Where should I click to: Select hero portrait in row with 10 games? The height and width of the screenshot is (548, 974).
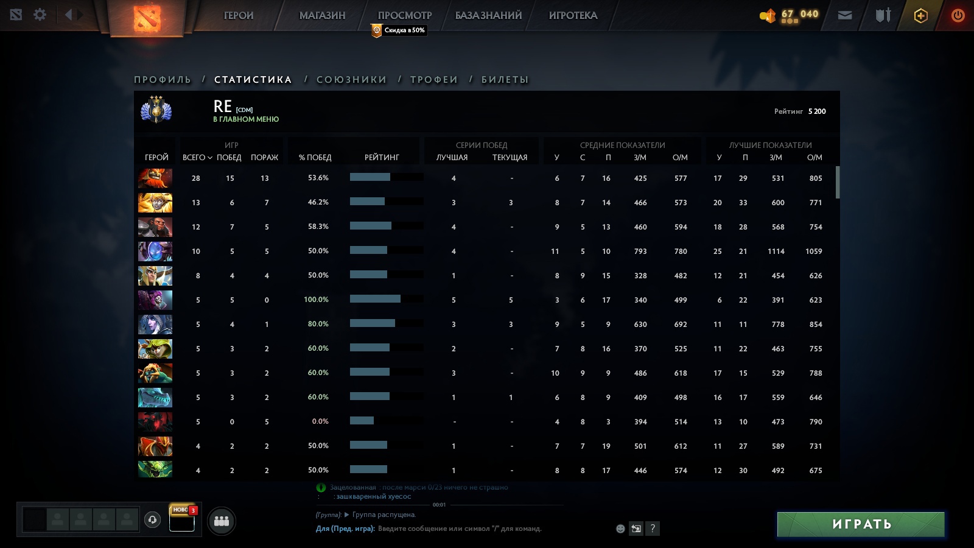[x=155, y=251]
